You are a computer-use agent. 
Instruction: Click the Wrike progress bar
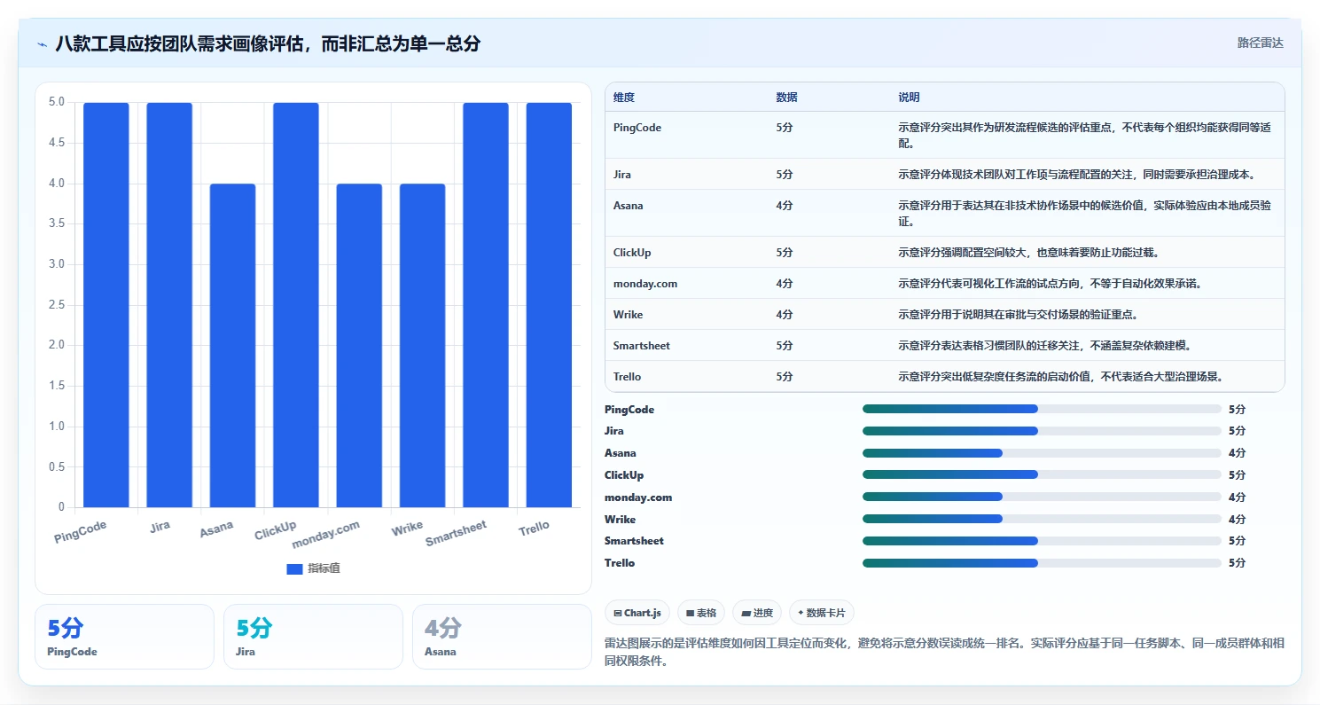click(x=1042, y=519)
